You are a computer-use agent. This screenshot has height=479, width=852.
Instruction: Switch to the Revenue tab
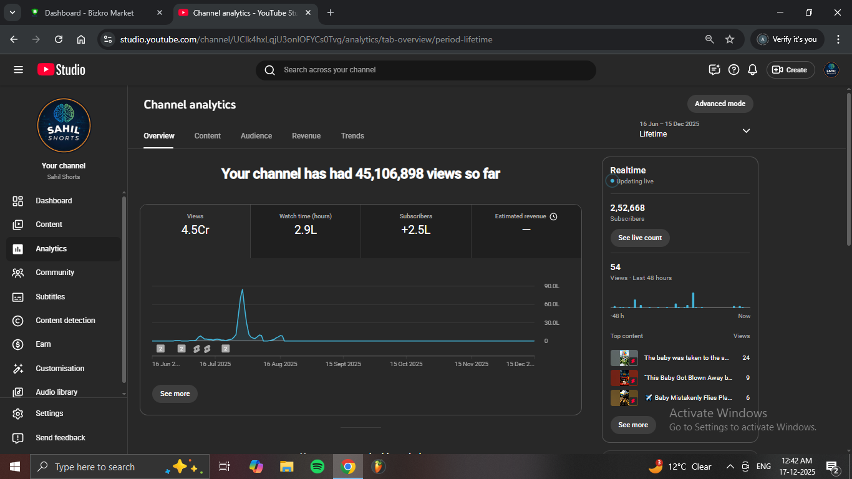[306, 136]
